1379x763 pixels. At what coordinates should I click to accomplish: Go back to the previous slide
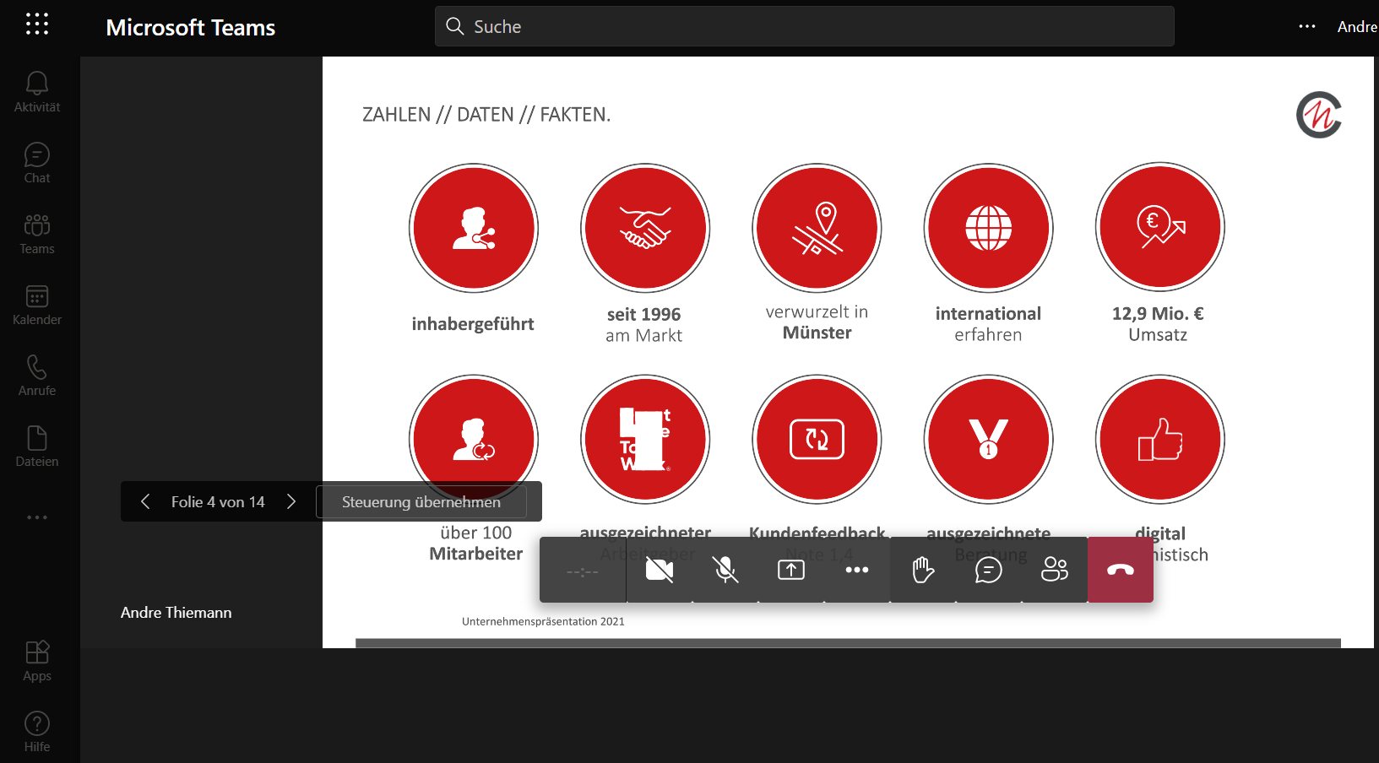click(145, 501)
